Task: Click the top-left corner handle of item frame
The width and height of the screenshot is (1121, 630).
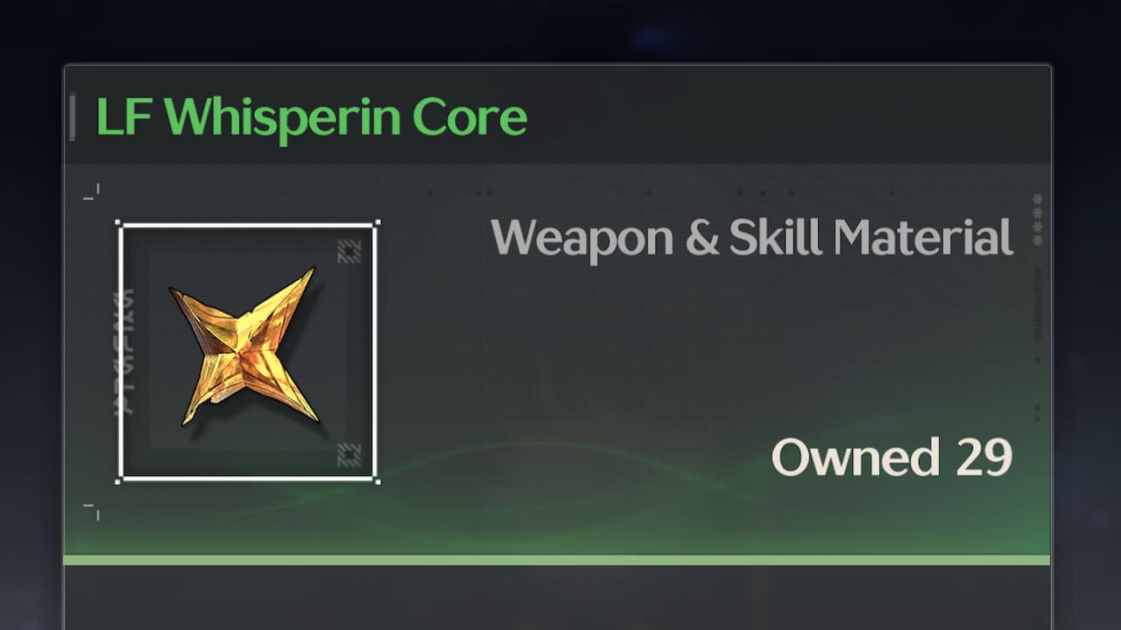Action: 120,224
